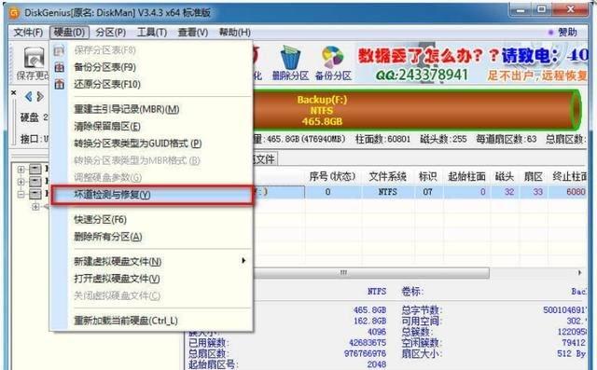Choose 删除所有分区(A)

(x=151, y=237)
